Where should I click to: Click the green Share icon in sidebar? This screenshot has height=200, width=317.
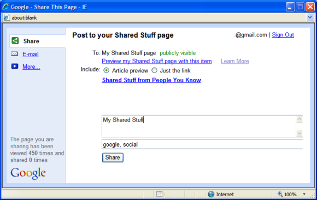click(x=15, y=41)
